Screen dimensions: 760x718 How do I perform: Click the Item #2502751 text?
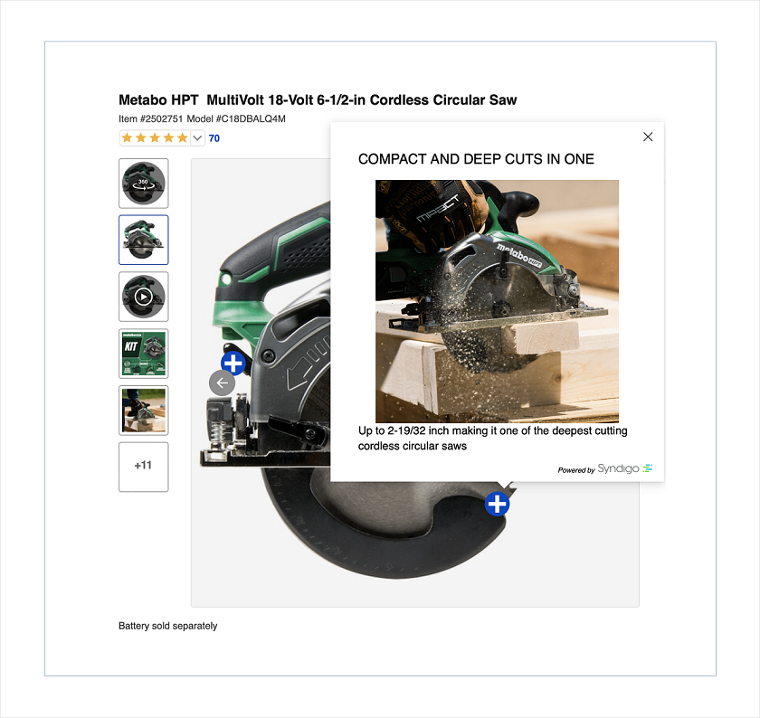tap(151, 118)
